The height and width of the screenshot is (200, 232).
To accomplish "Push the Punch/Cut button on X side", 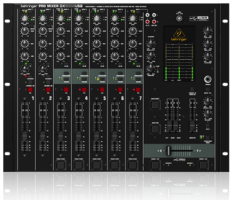I will [155, 165].
